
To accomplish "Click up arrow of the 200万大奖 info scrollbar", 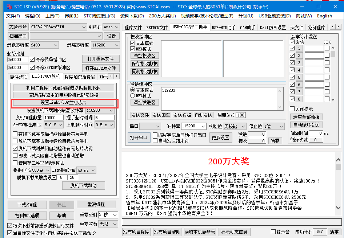I will [338, 160].
